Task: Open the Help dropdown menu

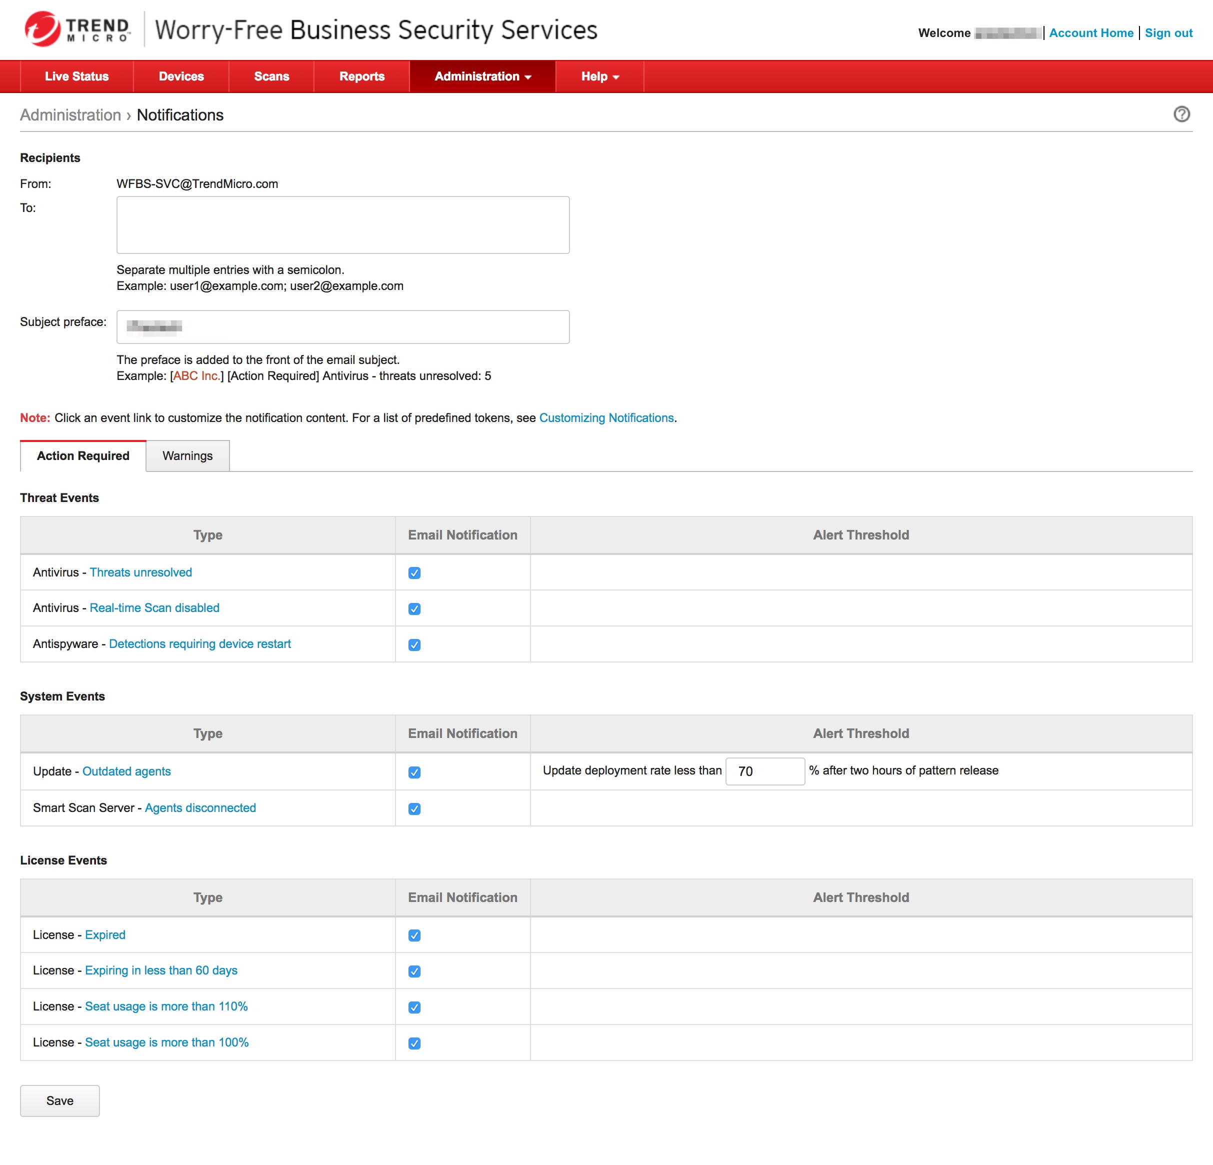Action: click(599, 77)
